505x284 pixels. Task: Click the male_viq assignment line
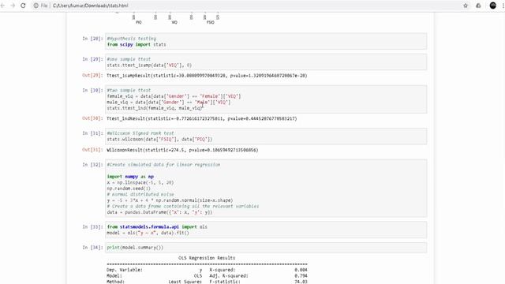point(169,103)
